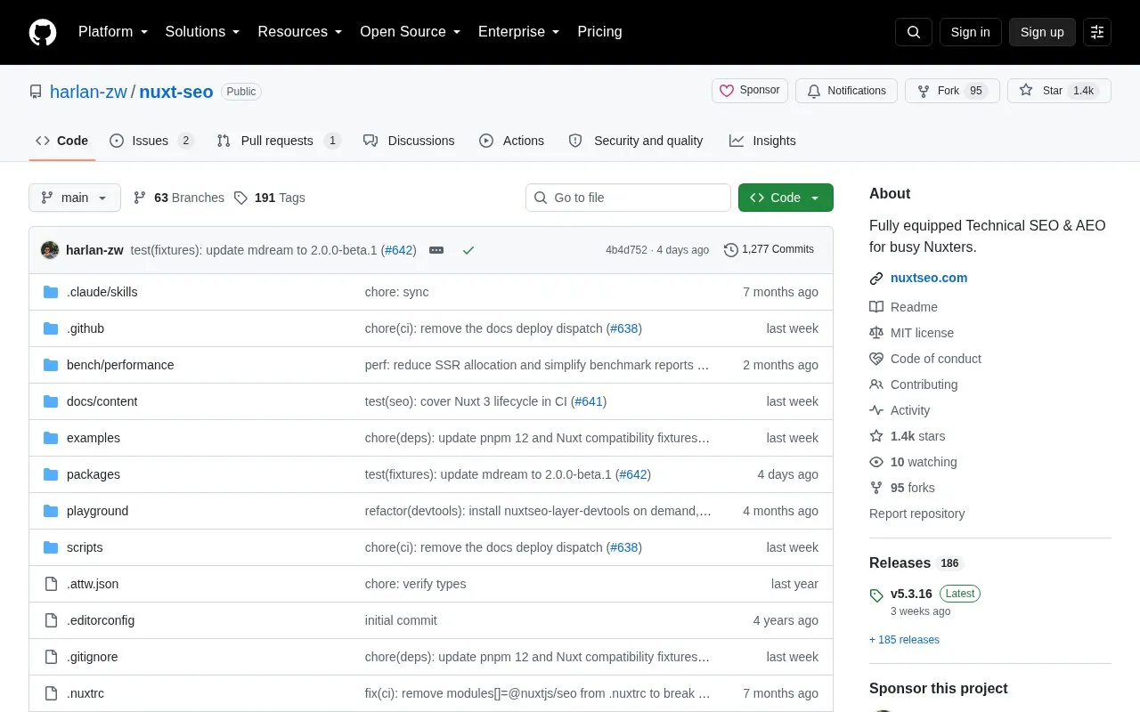1140x712 pixels.
Task: Switch to the Actions tab
Action: (x=511, y=141)
